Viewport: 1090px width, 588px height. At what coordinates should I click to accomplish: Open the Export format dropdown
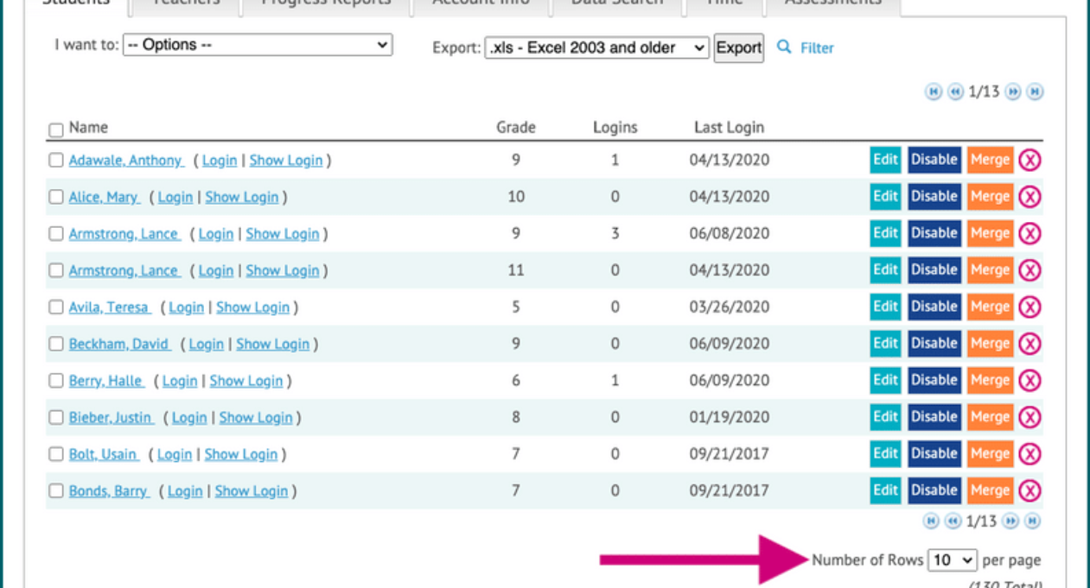[x=596, y=47]
